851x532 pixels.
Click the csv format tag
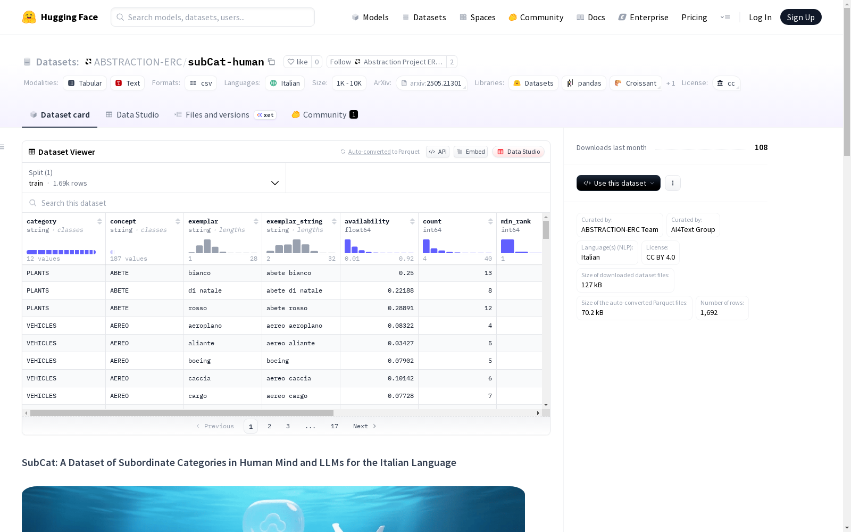(x=201, y=83)
